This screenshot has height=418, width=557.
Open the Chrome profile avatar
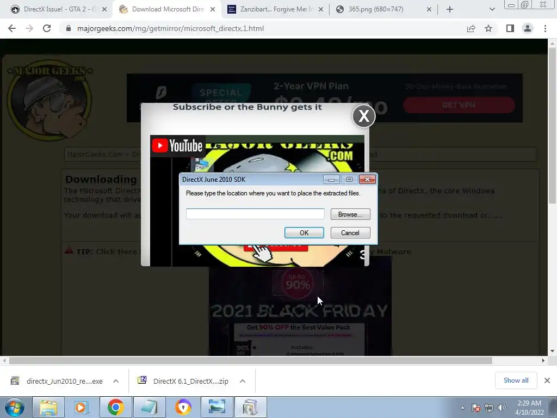[528, 28]
